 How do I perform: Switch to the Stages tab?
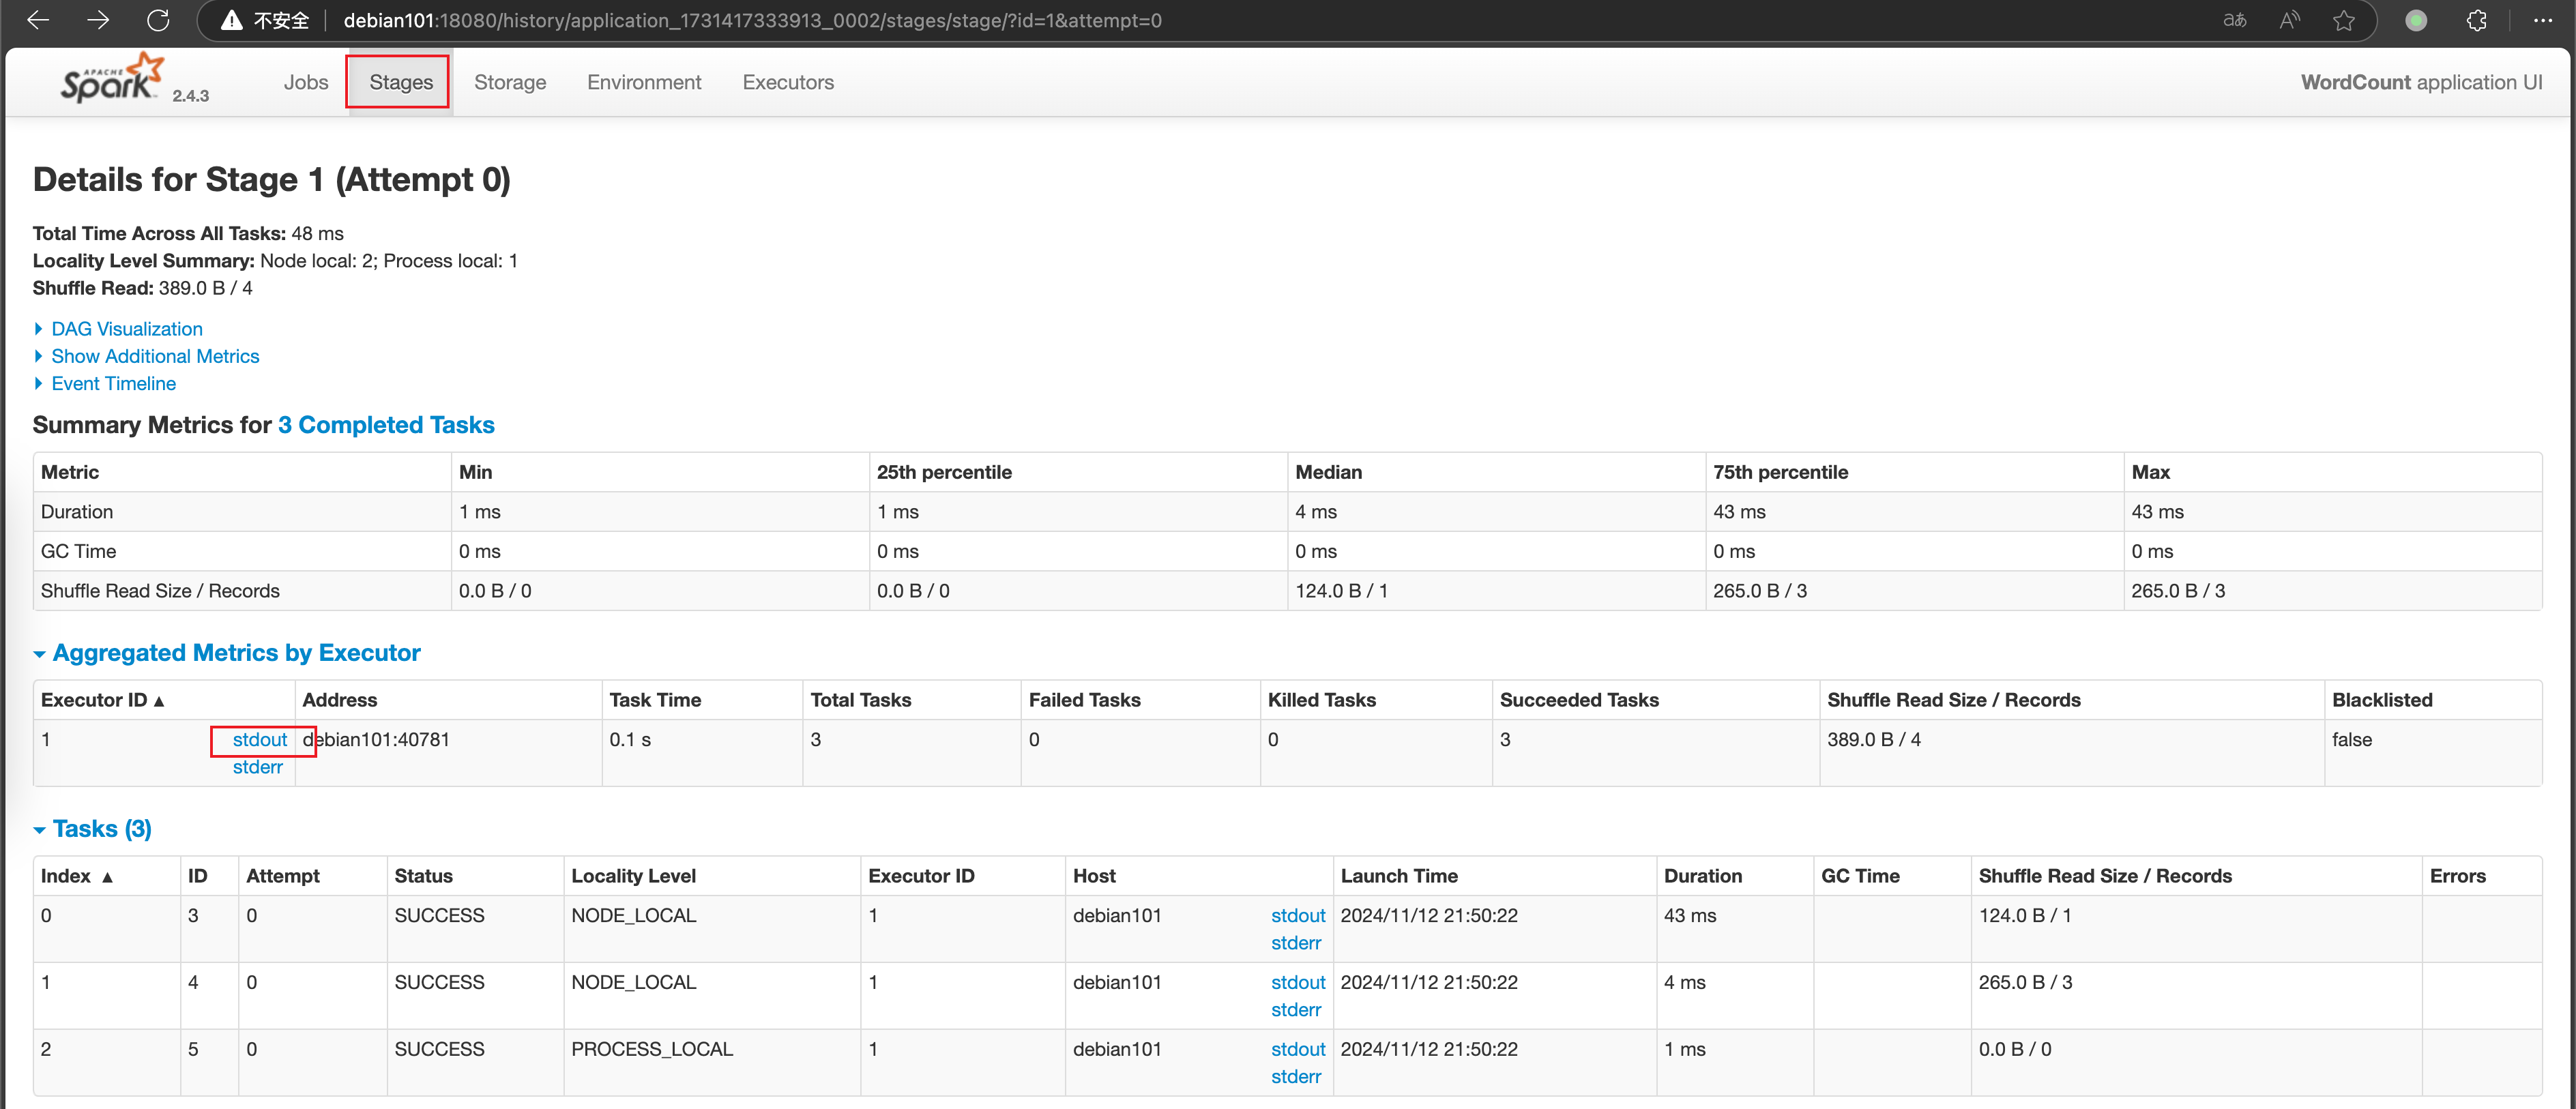click(401, 82)
